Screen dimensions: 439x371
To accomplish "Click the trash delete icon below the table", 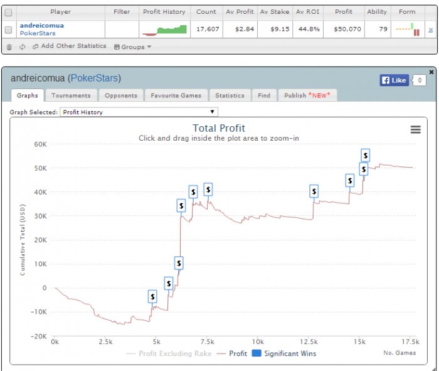I will pos(9,46).
